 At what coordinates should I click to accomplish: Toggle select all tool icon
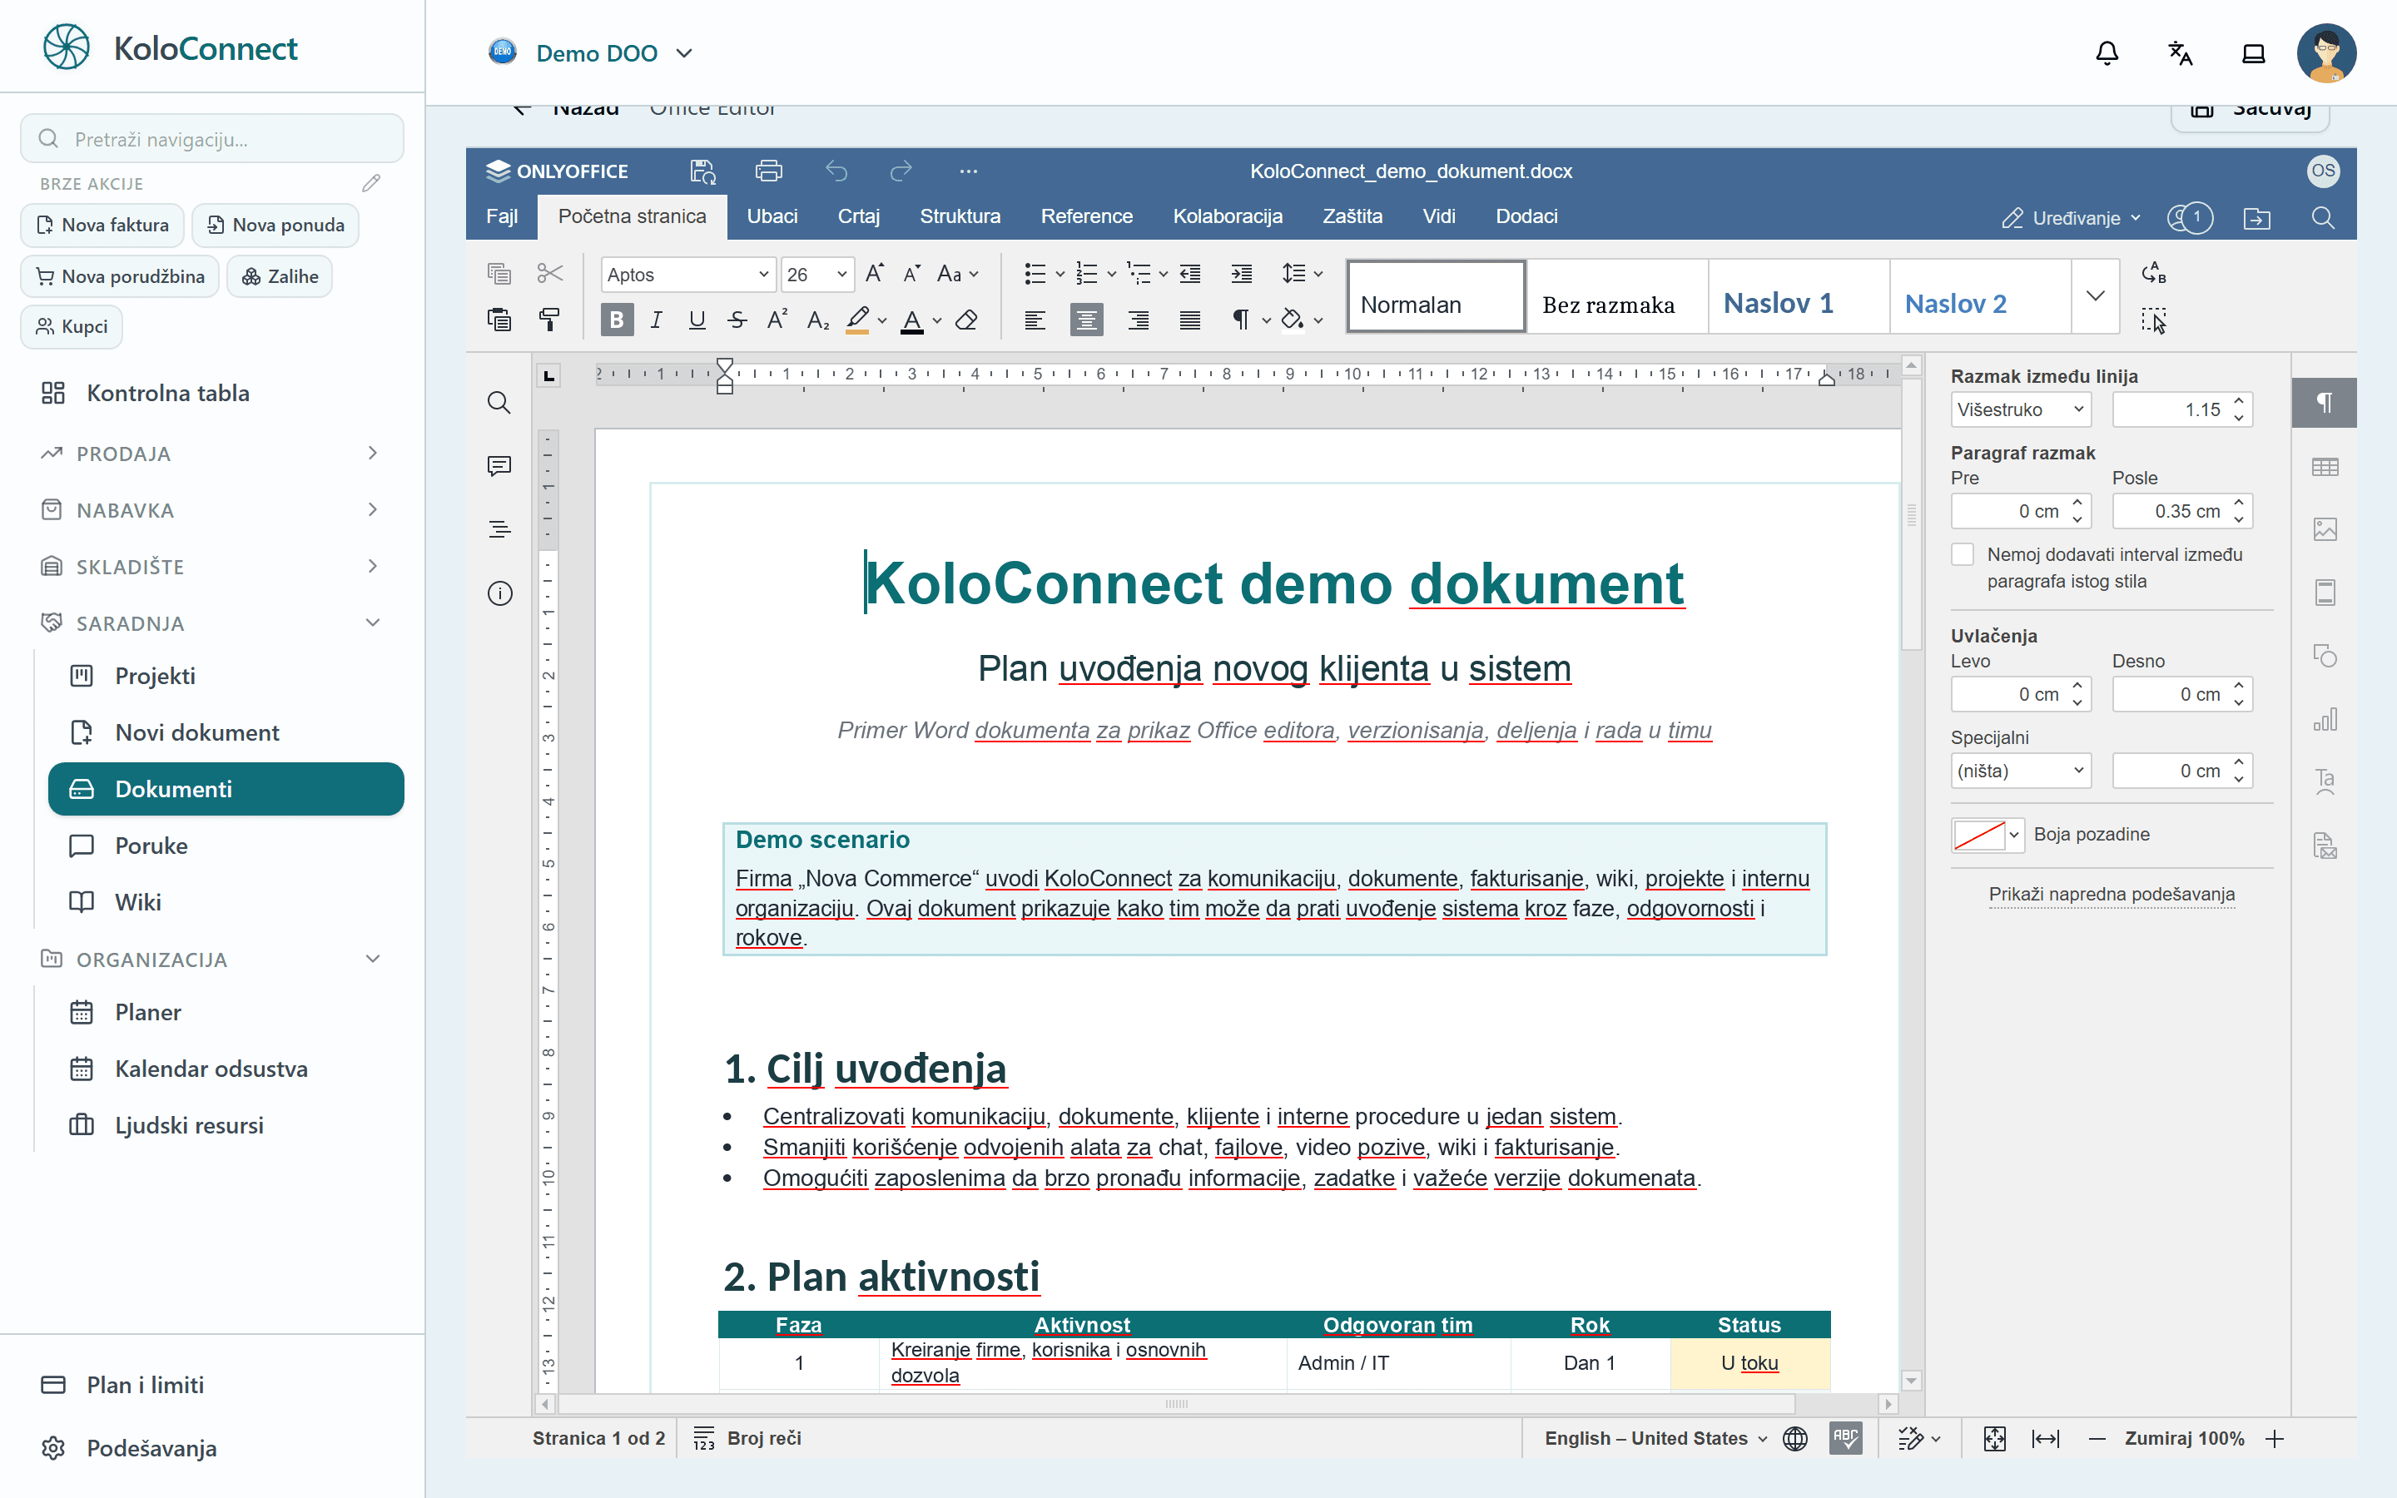tap(2153, 320)
